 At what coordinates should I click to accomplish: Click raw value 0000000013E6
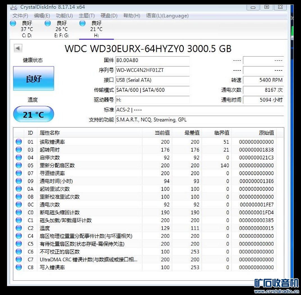pyautogui.click(x=257, y=181)
